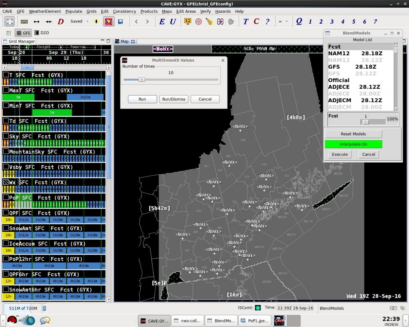This screenshot has width=409, height=327.
Task: Open the equals-sign dropdown arrow in toolbar
Action: (x=287, y=21)
